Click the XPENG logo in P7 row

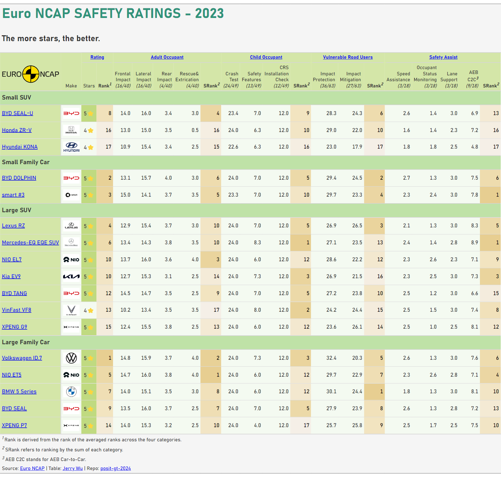[71, 425]
